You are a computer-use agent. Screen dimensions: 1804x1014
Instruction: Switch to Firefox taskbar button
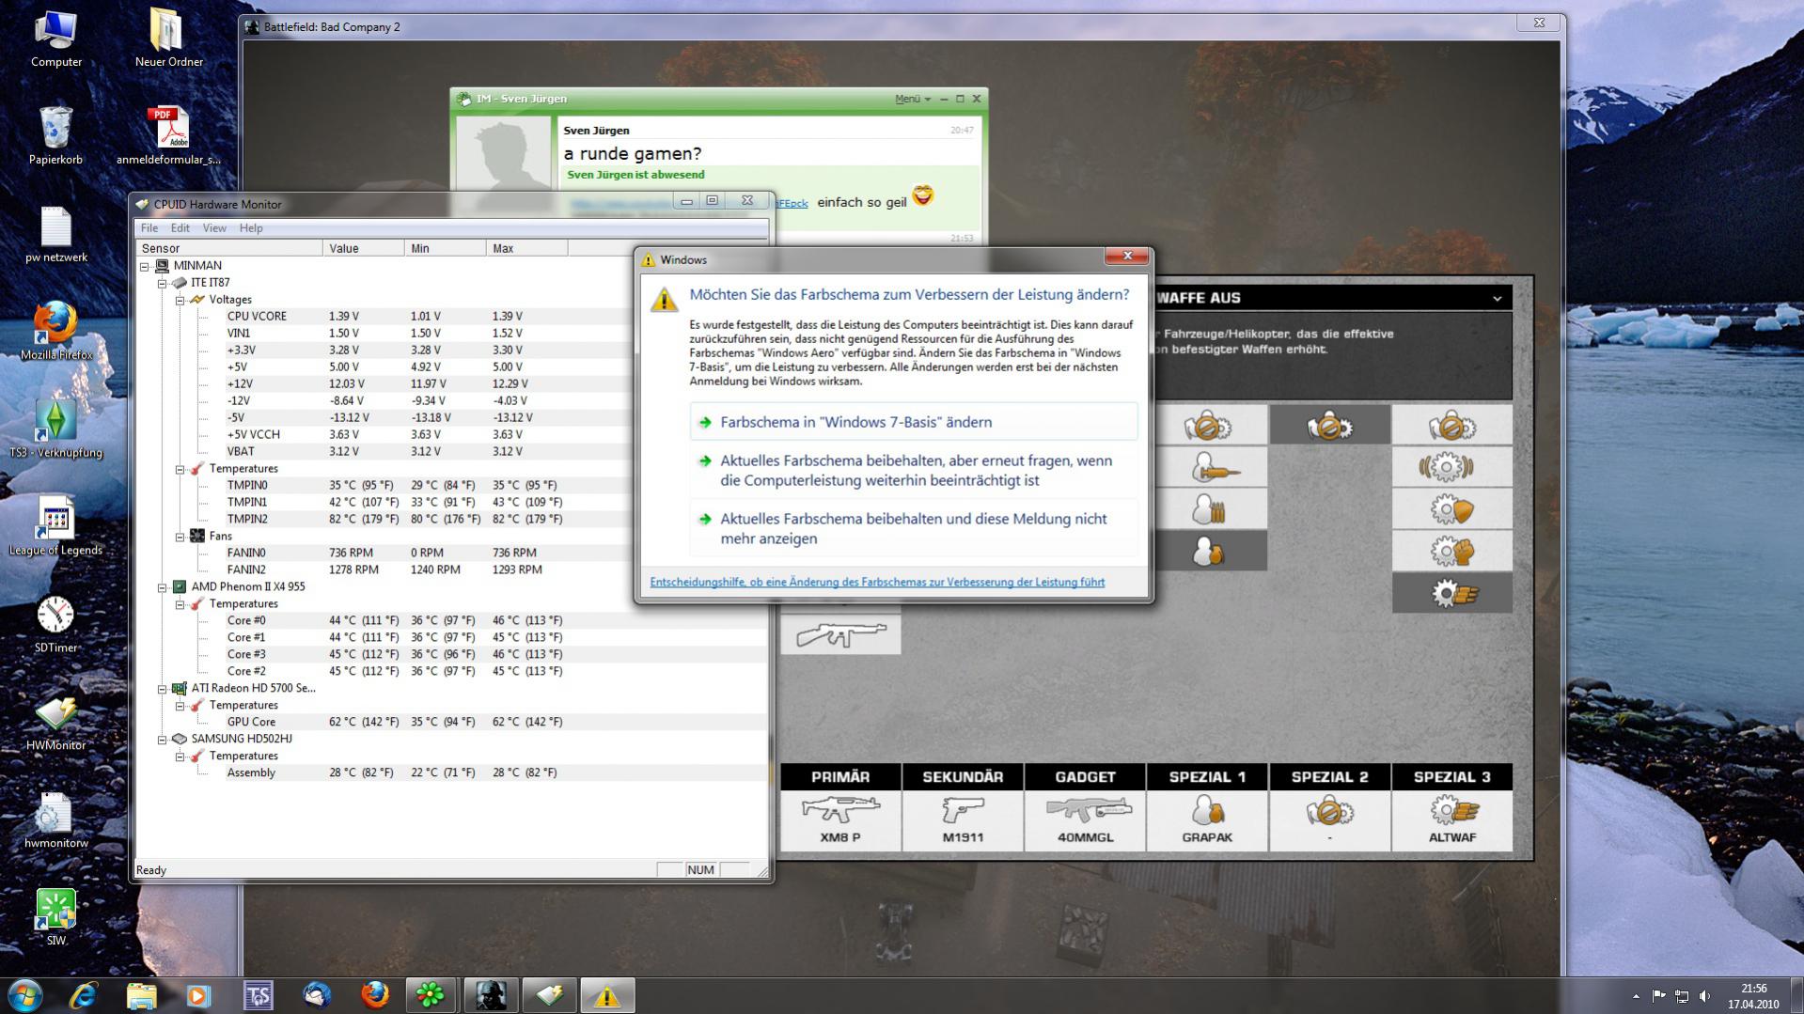(374, 995)
